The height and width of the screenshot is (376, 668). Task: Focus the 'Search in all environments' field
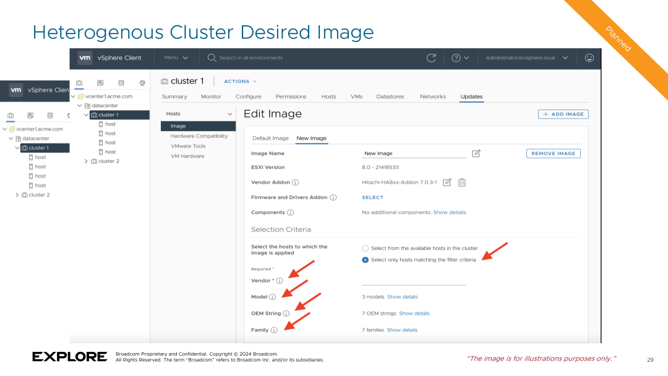click(251, 58)
